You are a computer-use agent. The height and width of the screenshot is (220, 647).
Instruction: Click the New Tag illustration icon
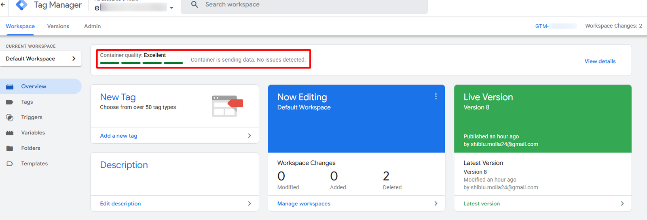pos(227,106)
